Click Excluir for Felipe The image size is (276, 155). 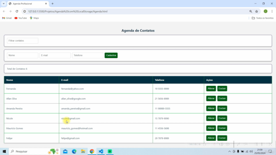[x=222, y=138]
